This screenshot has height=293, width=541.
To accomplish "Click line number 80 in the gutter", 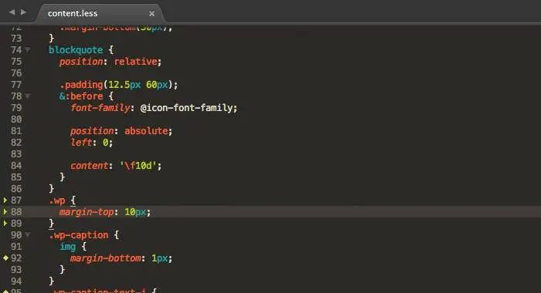I will (16, 120).
